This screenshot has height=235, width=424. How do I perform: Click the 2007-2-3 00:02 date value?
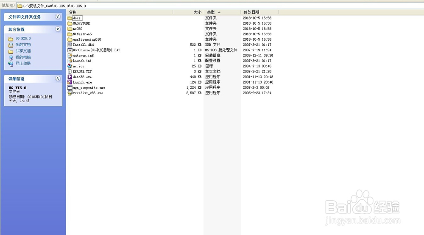[256, 87]
